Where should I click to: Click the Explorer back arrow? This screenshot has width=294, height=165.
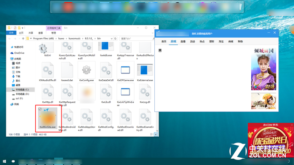coord(10,38)
